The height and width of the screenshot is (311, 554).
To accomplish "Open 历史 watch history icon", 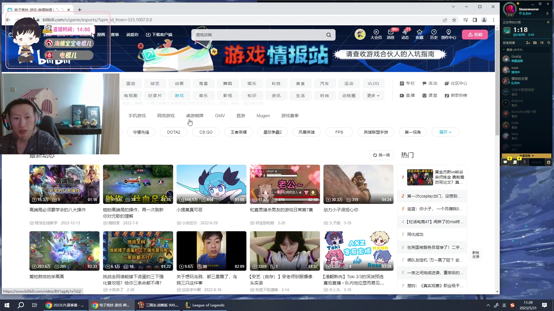I will [434, 34].
